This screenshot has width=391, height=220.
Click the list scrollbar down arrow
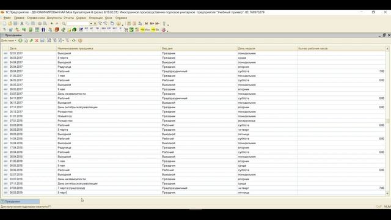(x=387, y=193)
